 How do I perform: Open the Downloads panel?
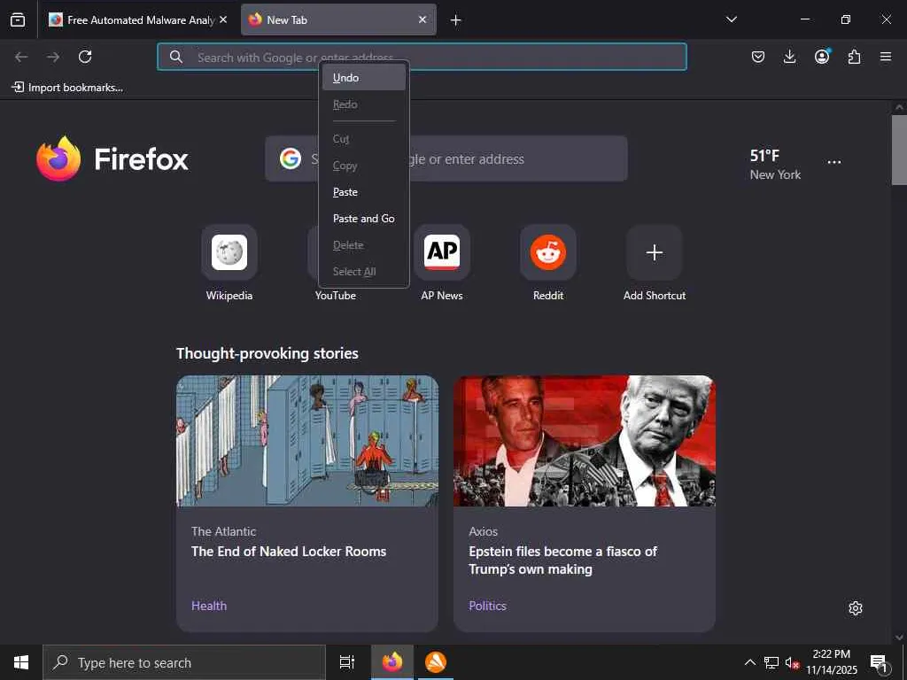789,57
